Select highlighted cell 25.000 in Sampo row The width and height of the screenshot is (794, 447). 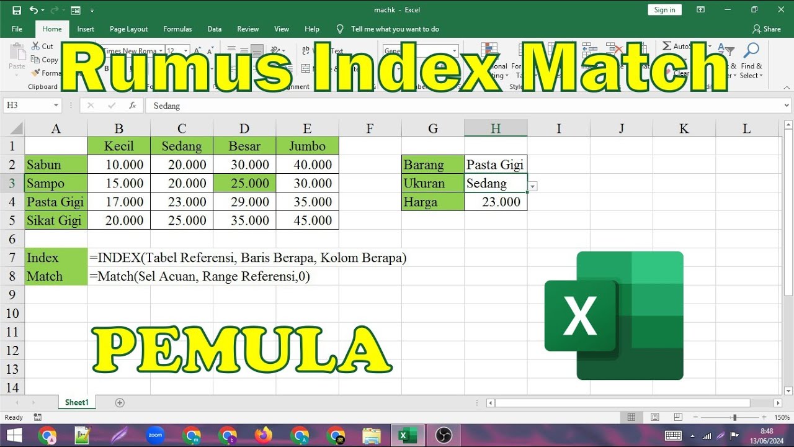(x=244, y=183)
